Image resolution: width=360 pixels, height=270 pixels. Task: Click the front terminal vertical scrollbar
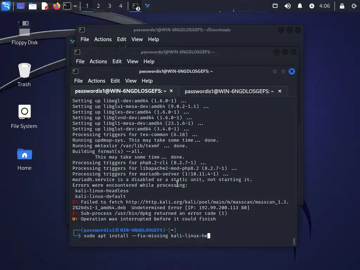(x=294, y=242)
